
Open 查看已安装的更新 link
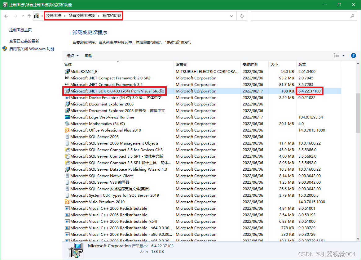(x=24, y=41)
